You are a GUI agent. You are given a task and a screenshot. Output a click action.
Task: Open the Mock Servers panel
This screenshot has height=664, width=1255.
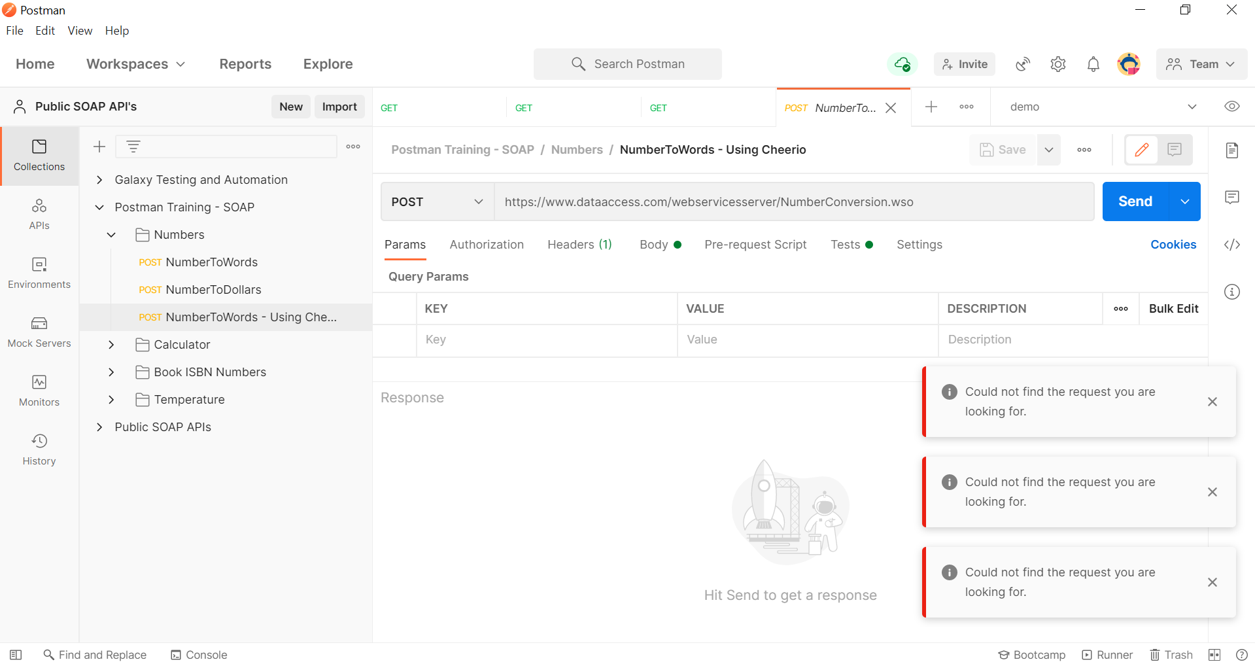39,332
